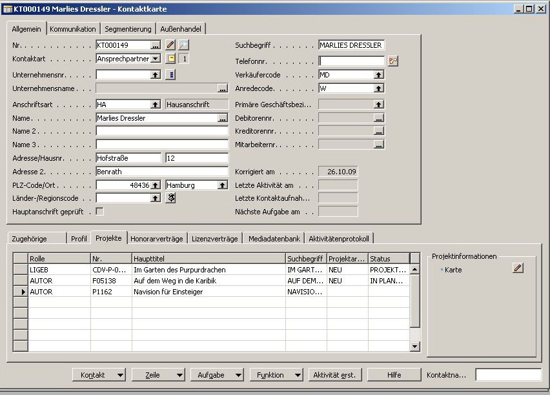Open the Kontaktart dropdown
The image size is (550, 395).
pos(156,59)
